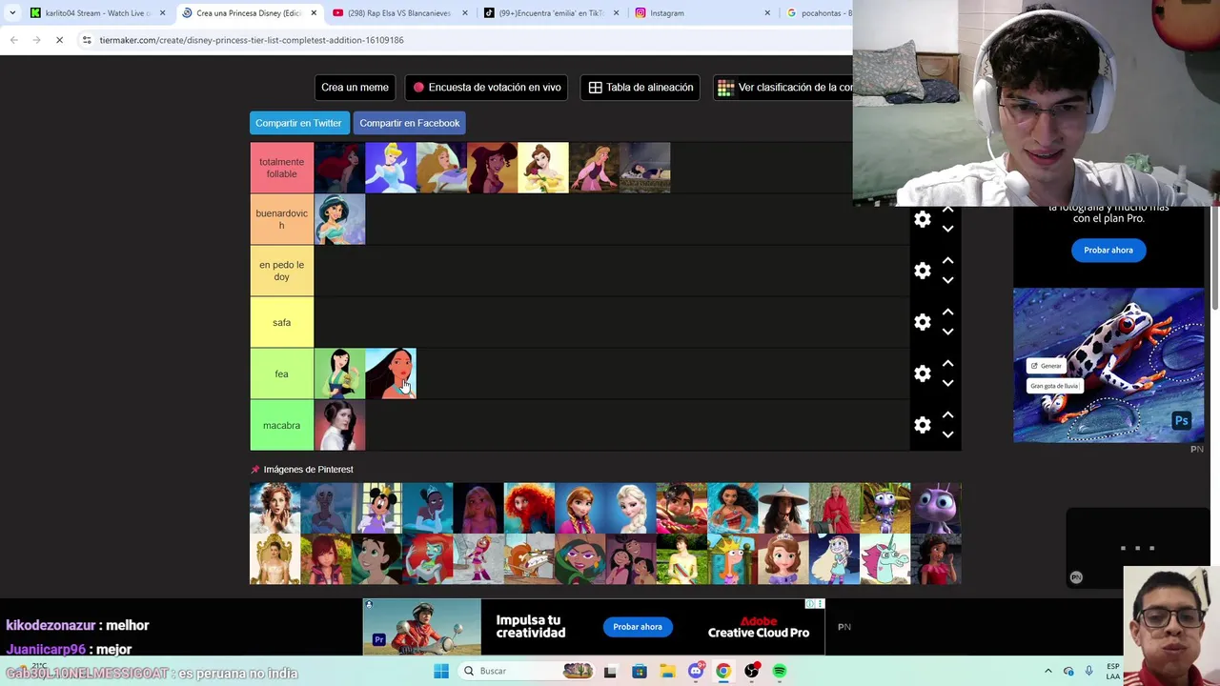Switch to pocahontas Google search tab
1220x686 pixels.
coord(818,13)
